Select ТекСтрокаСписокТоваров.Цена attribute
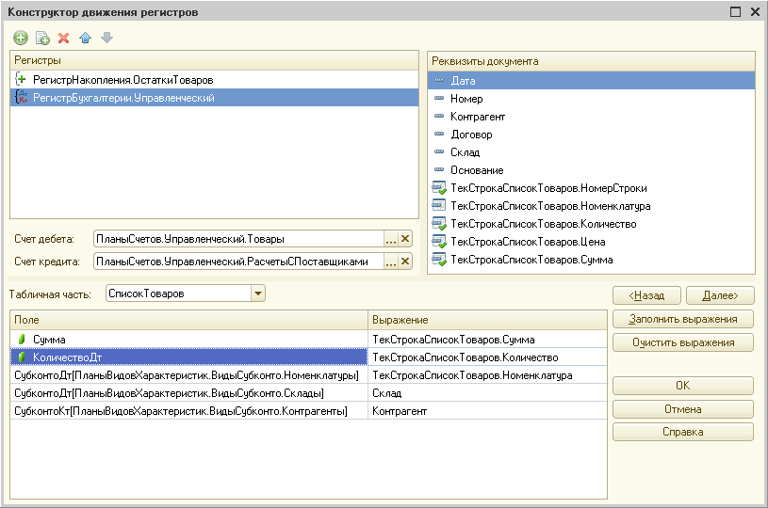 [528, 242]
